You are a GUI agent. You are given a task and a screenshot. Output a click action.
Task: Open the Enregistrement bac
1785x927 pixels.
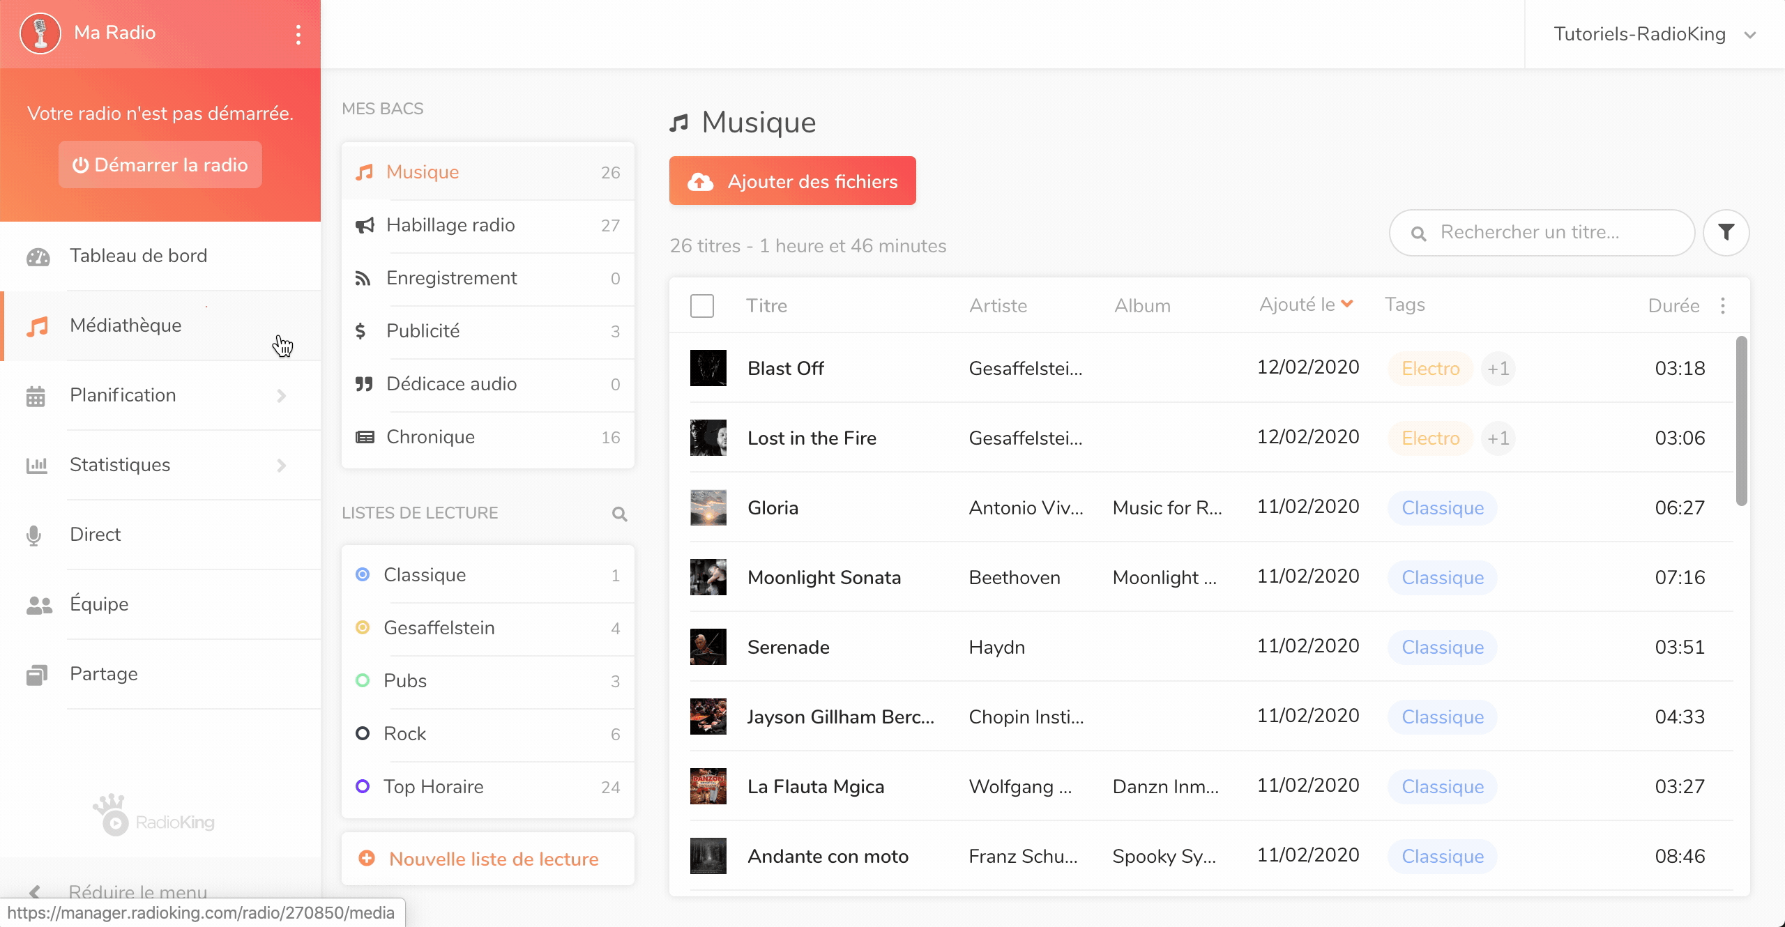pyautogui.click(x=488, y=278)
